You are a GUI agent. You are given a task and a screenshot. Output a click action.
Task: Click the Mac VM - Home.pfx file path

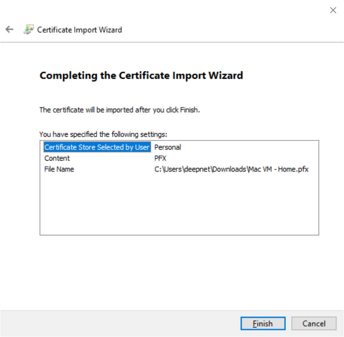(x=231, y=169)
